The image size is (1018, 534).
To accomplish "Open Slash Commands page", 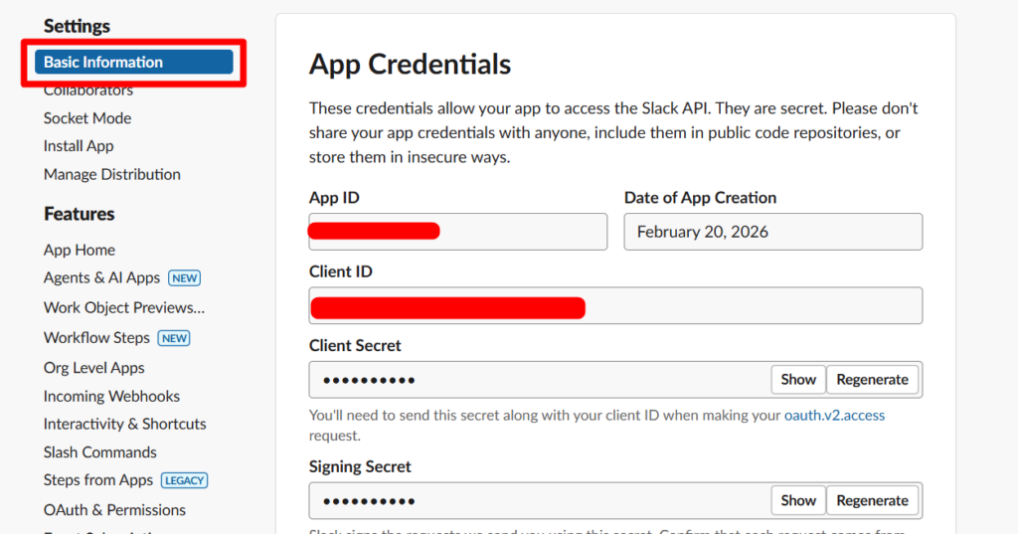I will click(100, 452).
